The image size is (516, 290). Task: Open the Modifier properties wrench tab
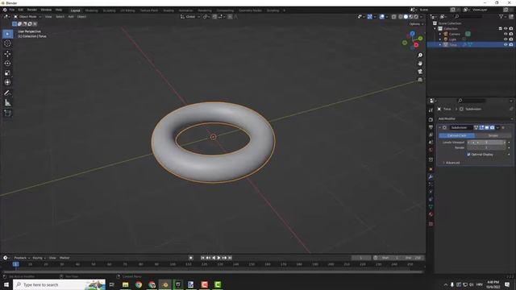(431, 177)
